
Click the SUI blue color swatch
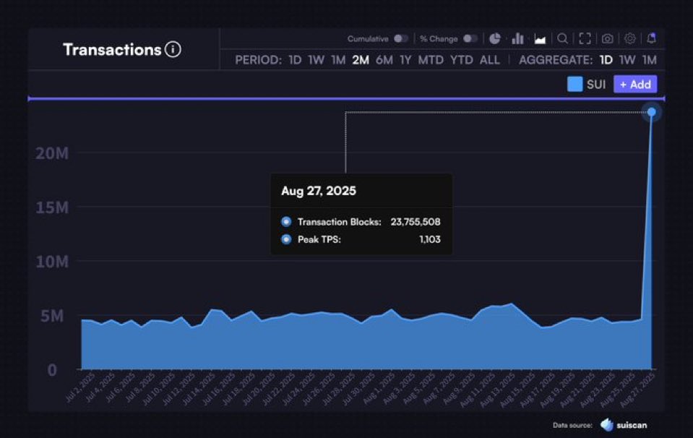pos(574,84)
